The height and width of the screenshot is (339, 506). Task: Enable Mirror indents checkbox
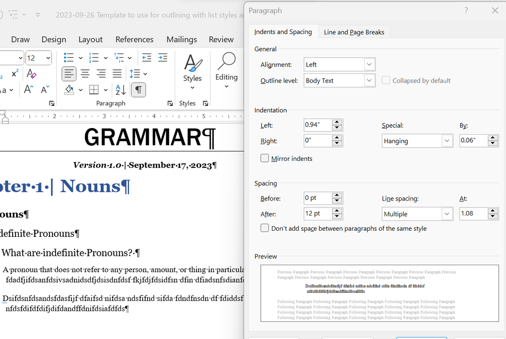[x=264, y=158]
